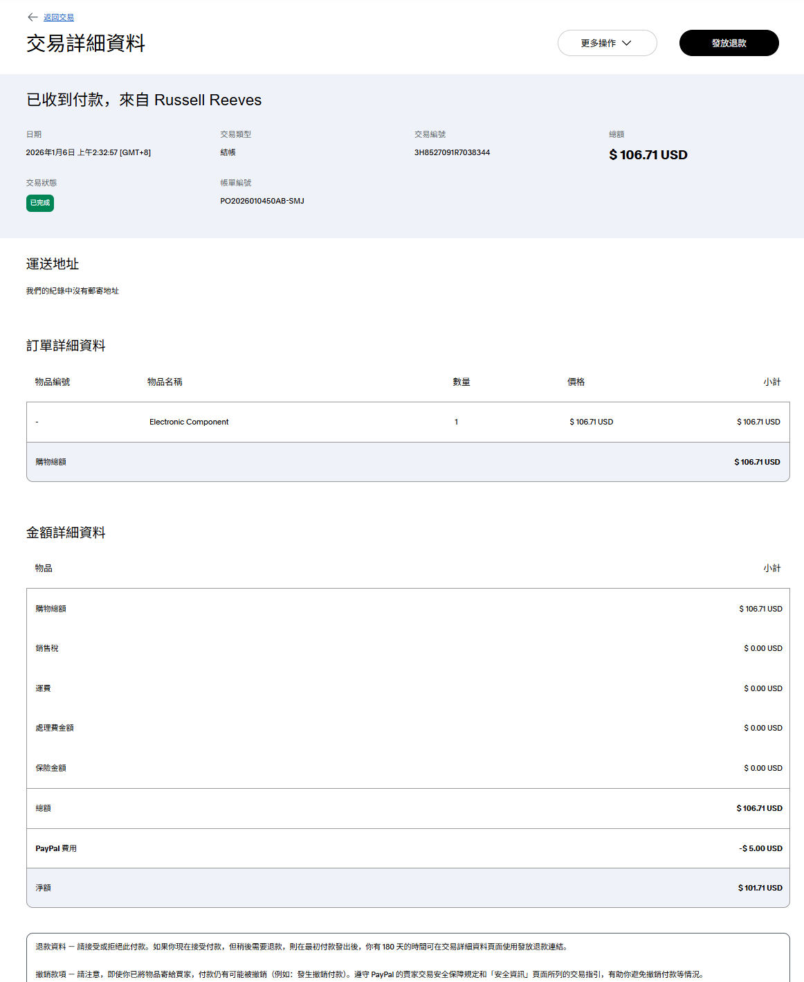Select invoice number PO2026010450AB-SMJ
The height and width of the screenshot is (982, 804).
tap(262, 201)
